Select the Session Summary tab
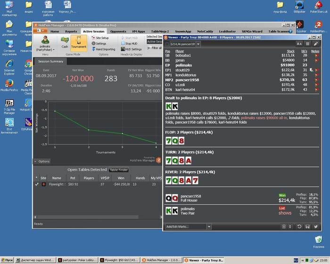Image resolution: width=330 pixels, height=264 pixels. click(50, 61)
